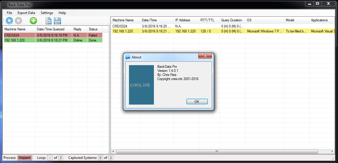Click the OS column header
The height and width of the screenshot is (163, 338).
265,20
